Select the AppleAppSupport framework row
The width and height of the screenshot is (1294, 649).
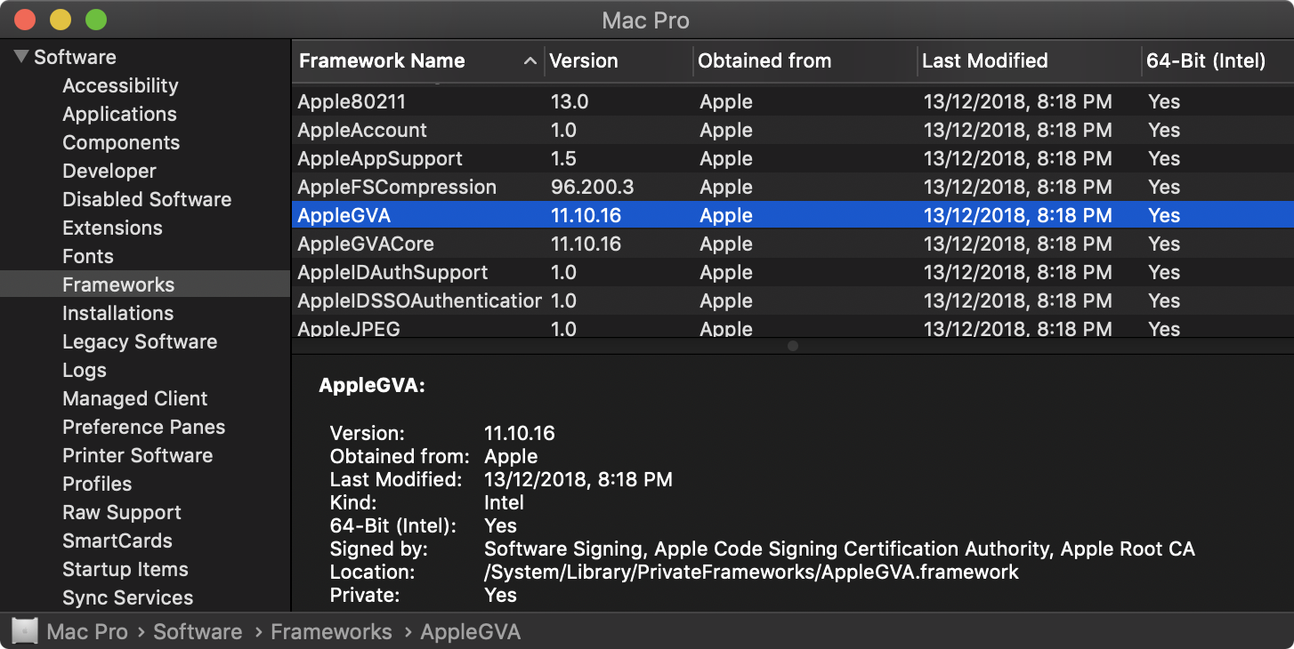(x=793, y=158)
